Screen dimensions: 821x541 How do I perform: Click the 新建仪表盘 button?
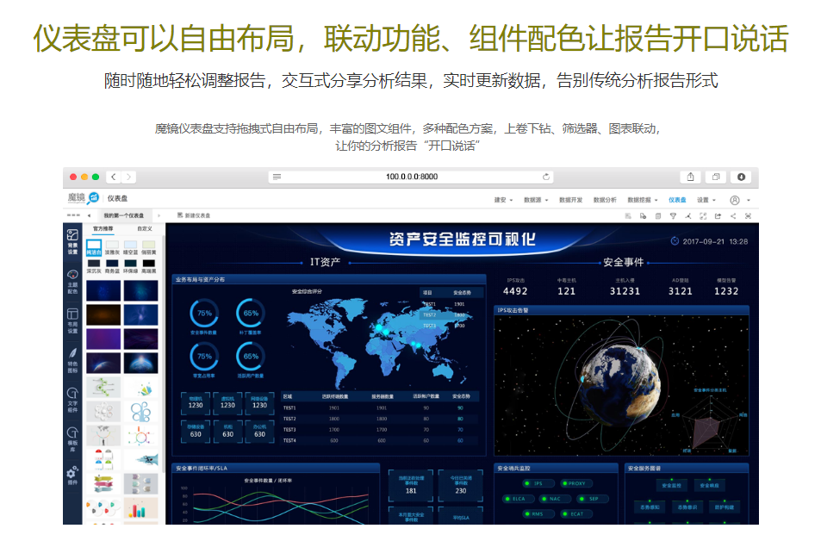(x=194, y=215)
